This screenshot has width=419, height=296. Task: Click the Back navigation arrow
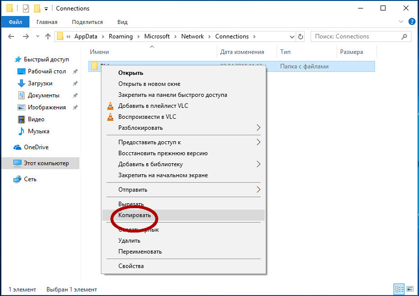tap(11, 36)
